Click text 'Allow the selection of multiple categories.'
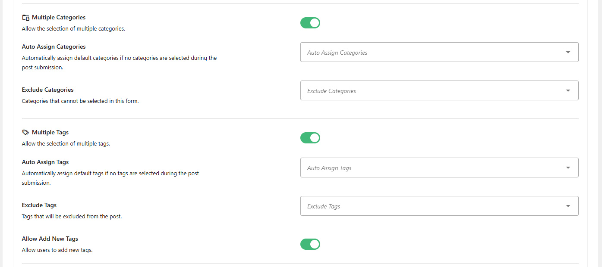The image size is (602, 267). click(73, 29)
